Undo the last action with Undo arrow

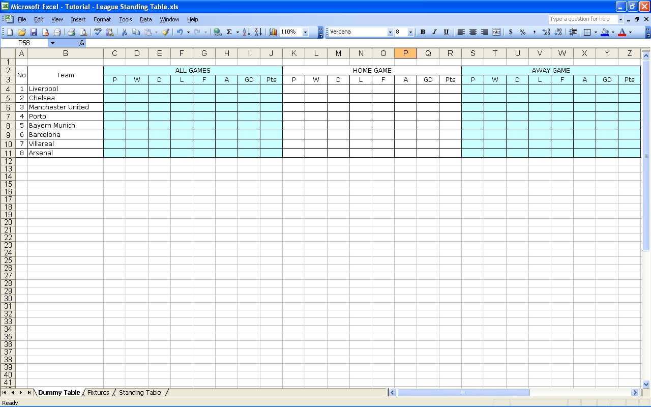point(180,32)
